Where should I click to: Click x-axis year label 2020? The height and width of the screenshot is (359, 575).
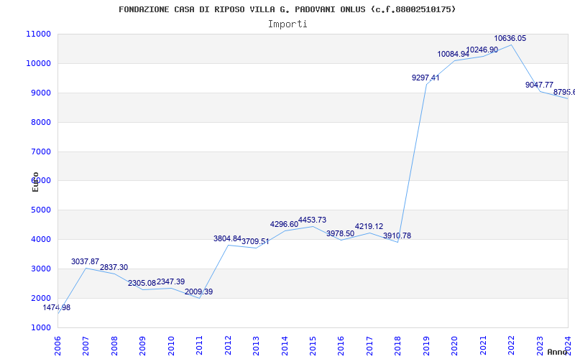[x=454, y=345]
